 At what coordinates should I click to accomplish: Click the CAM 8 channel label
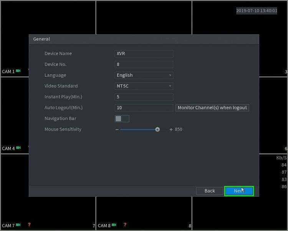click(x=104, y=226)
